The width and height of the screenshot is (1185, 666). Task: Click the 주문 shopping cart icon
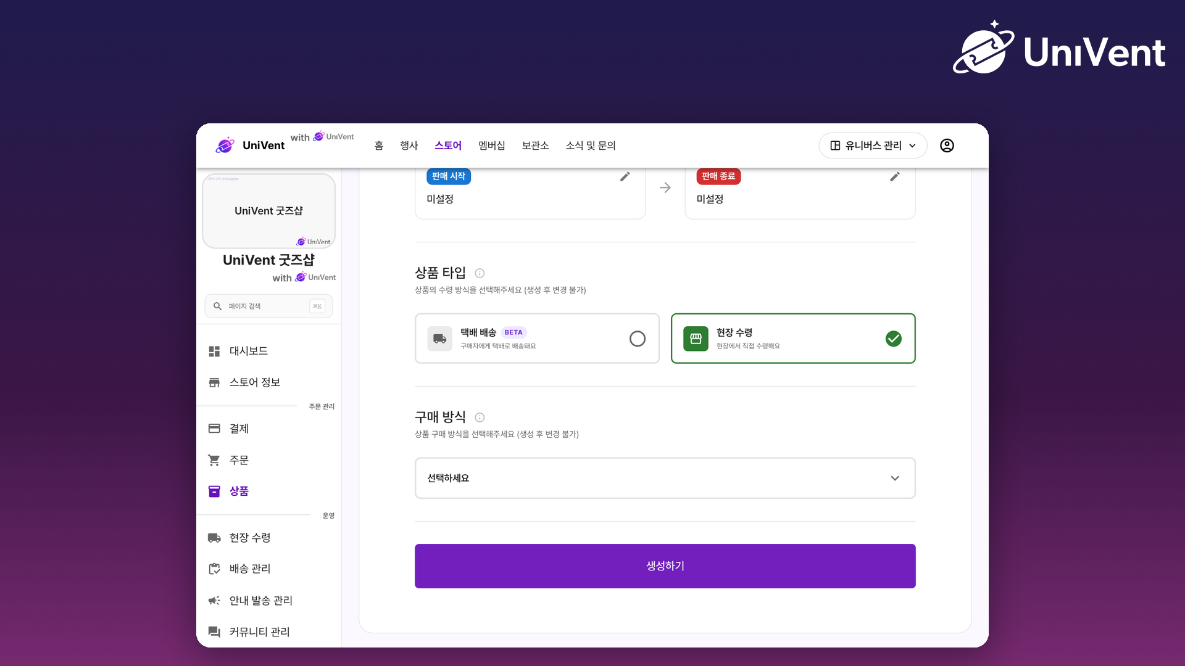[214, 460]
